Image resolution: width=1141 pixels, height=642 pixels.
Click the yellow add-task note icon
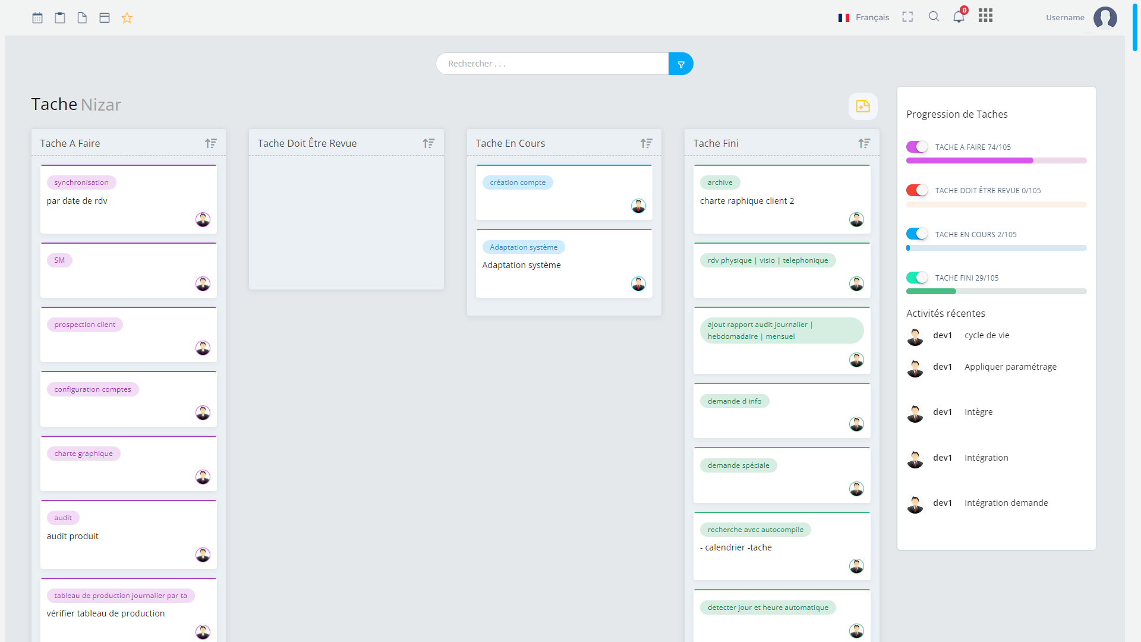tap(863, 106)
